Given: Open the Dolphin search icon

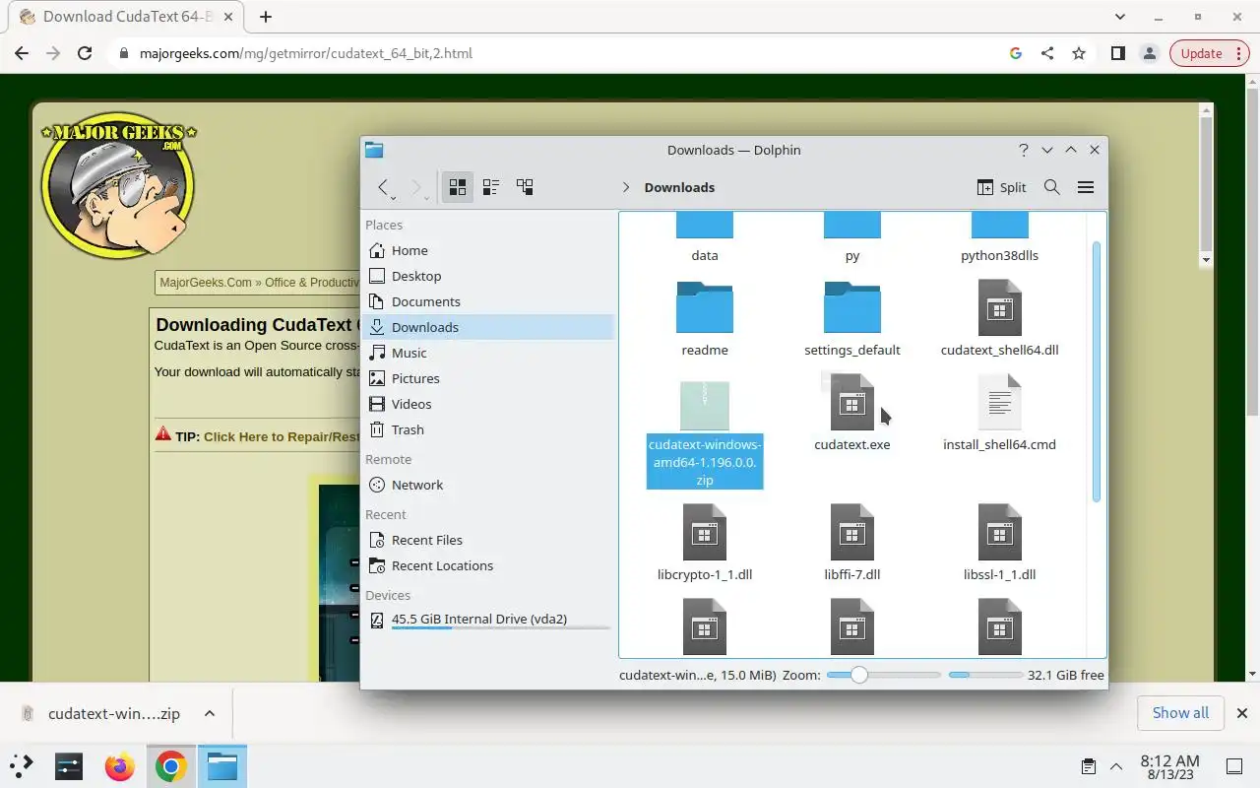Looking at the screenshot, I should point(1052,187).
